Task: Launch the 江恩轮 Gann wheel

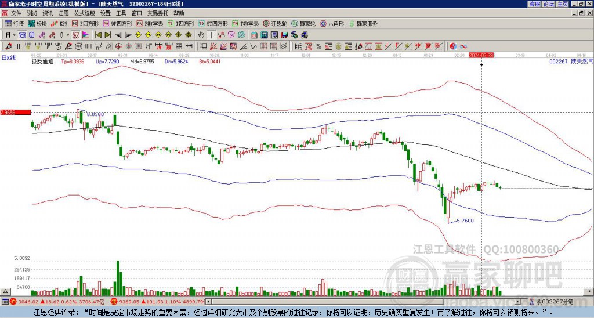Action: point(275,23)
